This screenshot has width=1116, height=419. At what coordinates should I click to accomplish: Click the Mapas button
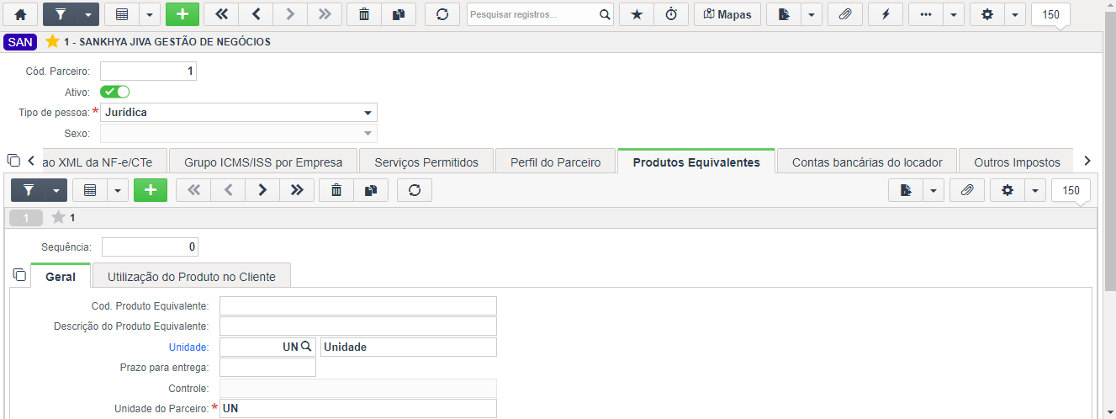pos(727,14)
